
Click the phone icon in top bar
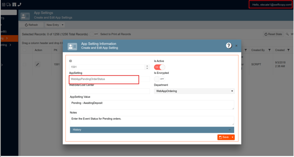19,4
